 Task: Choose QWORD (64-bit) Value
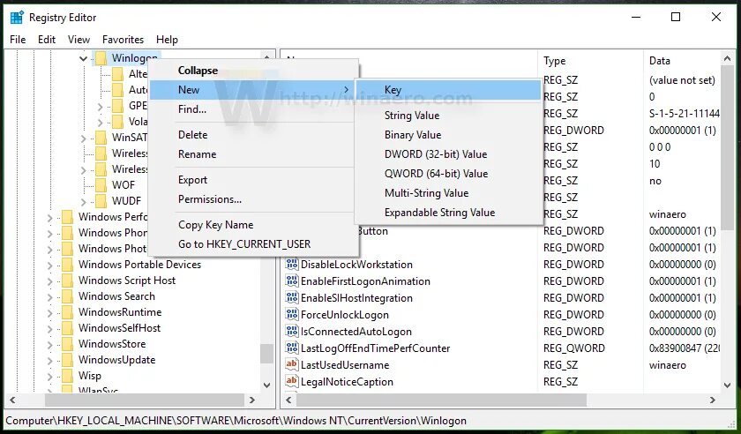tap(448, 174)
